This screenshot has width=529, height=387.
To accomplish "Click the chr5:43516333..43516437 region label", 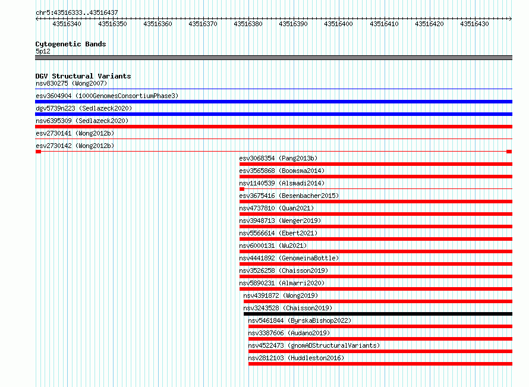I will click(x=77, y=12).
